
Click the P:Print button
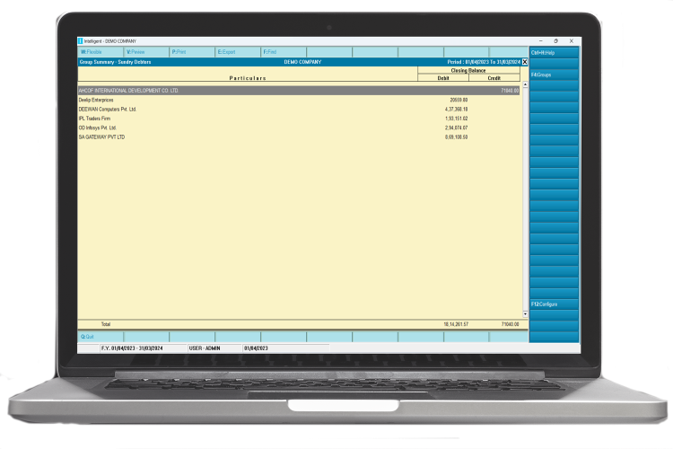coord(192,52)
